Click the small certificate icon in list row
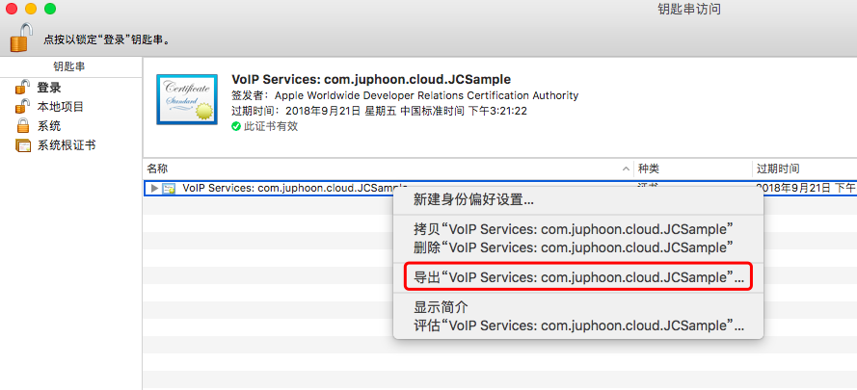Screen dimensions: 857x390 [x=169, y=189]
